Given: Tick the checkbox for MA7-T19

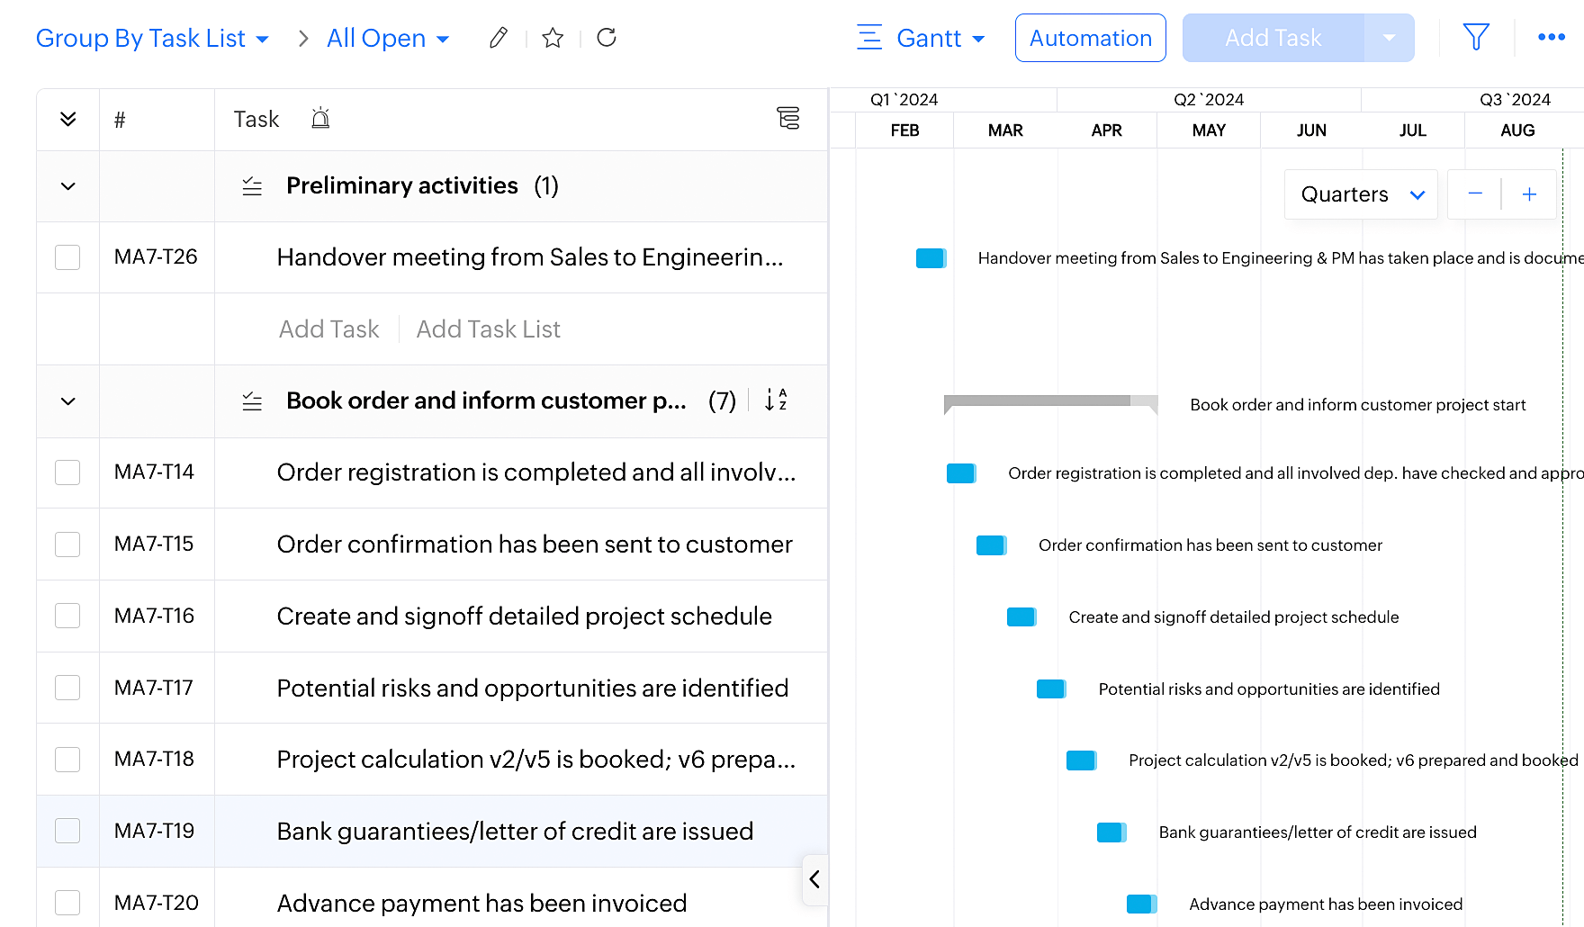Looking at the screenshot, I should pos(67,831).
